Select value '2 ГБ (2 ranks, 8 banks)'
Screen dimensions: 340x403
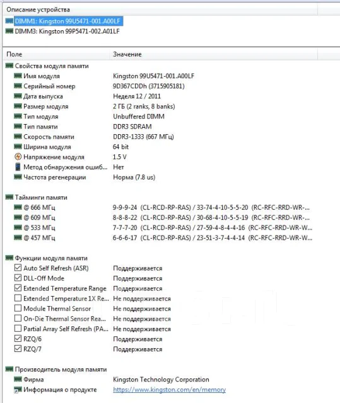tap(144, 106)
